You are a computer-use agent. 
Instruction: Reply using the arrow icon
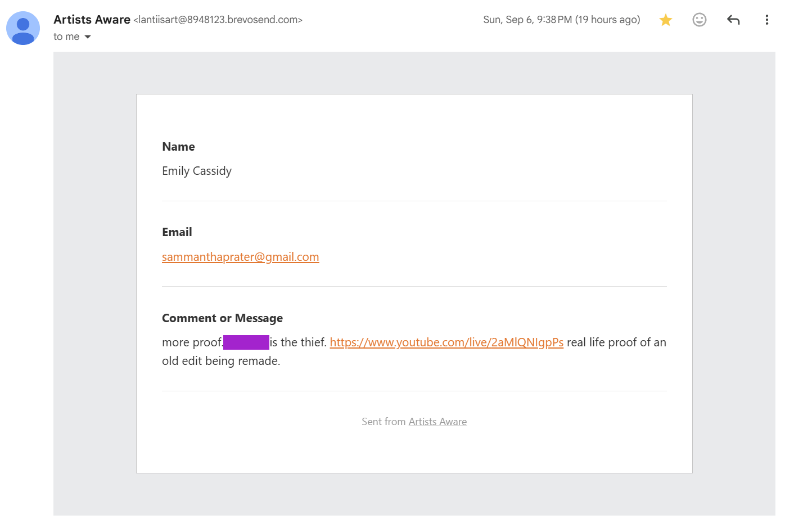tap(733, 20)
